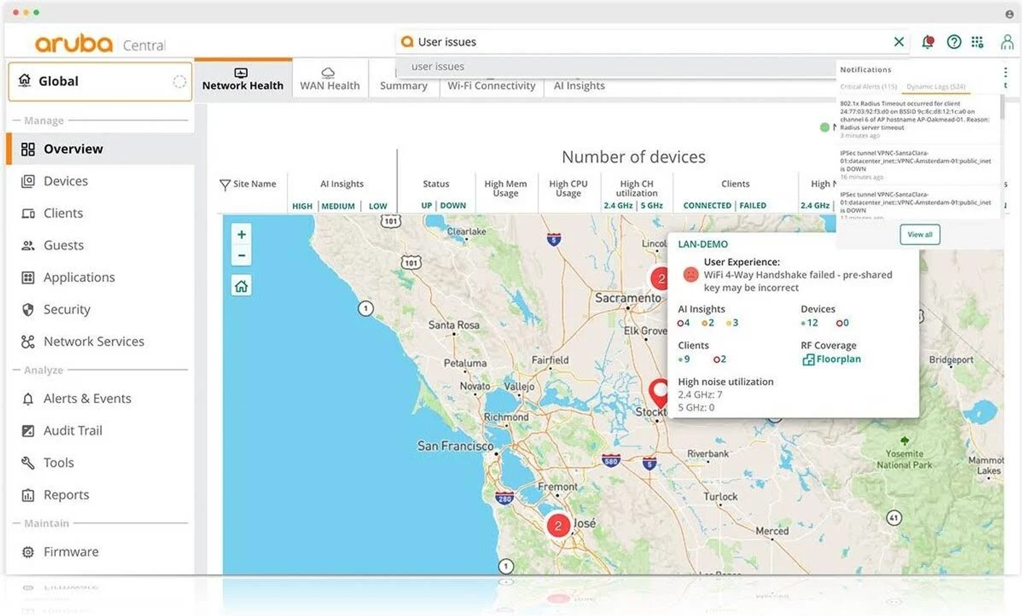1022x616 pixels.
Task: Zoom out on the map
Action: coord(241,255)
